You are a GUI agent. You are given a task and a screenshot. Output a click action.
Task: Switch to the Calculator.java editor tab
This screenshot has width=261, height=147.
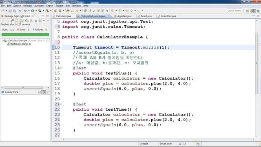tap(62, 16)
